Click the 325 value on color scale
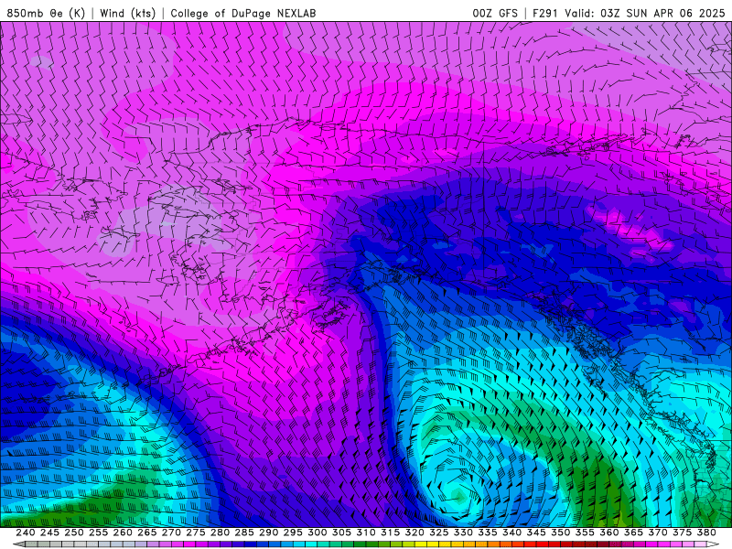 439,533
